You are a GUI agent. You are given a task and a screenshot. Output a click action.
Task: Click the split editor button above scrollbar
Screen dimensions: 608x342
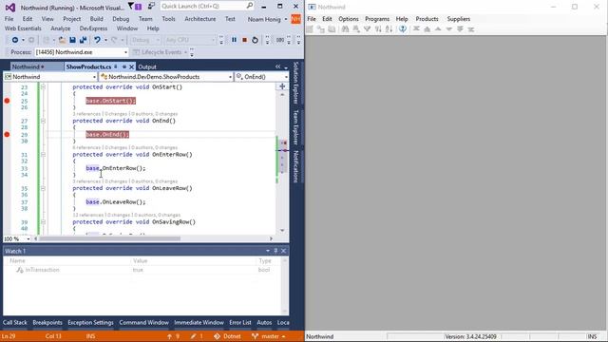pos(282,86)
